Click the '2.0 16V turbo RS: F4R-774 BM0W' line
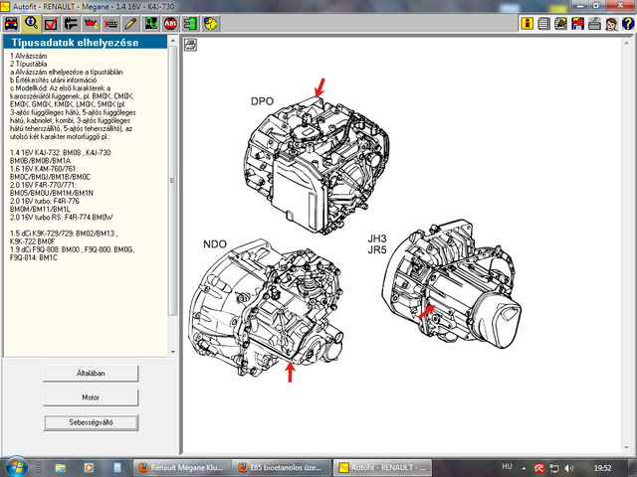This screenshot has height=477, width=637. (x=62, y=218)
